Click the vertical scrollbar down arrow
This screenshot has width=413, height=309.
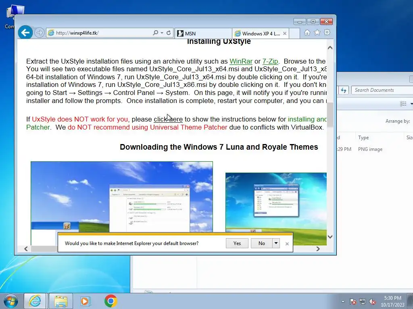coord(330,237)
